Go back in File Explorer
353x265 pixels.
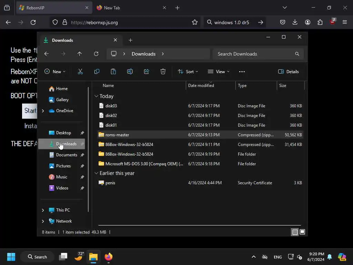click(x=47, y=54)
